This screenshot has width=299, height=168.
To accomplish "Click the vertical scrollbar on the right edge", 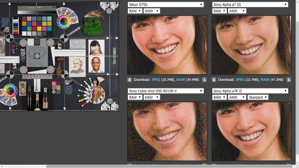I will point(297,88).
